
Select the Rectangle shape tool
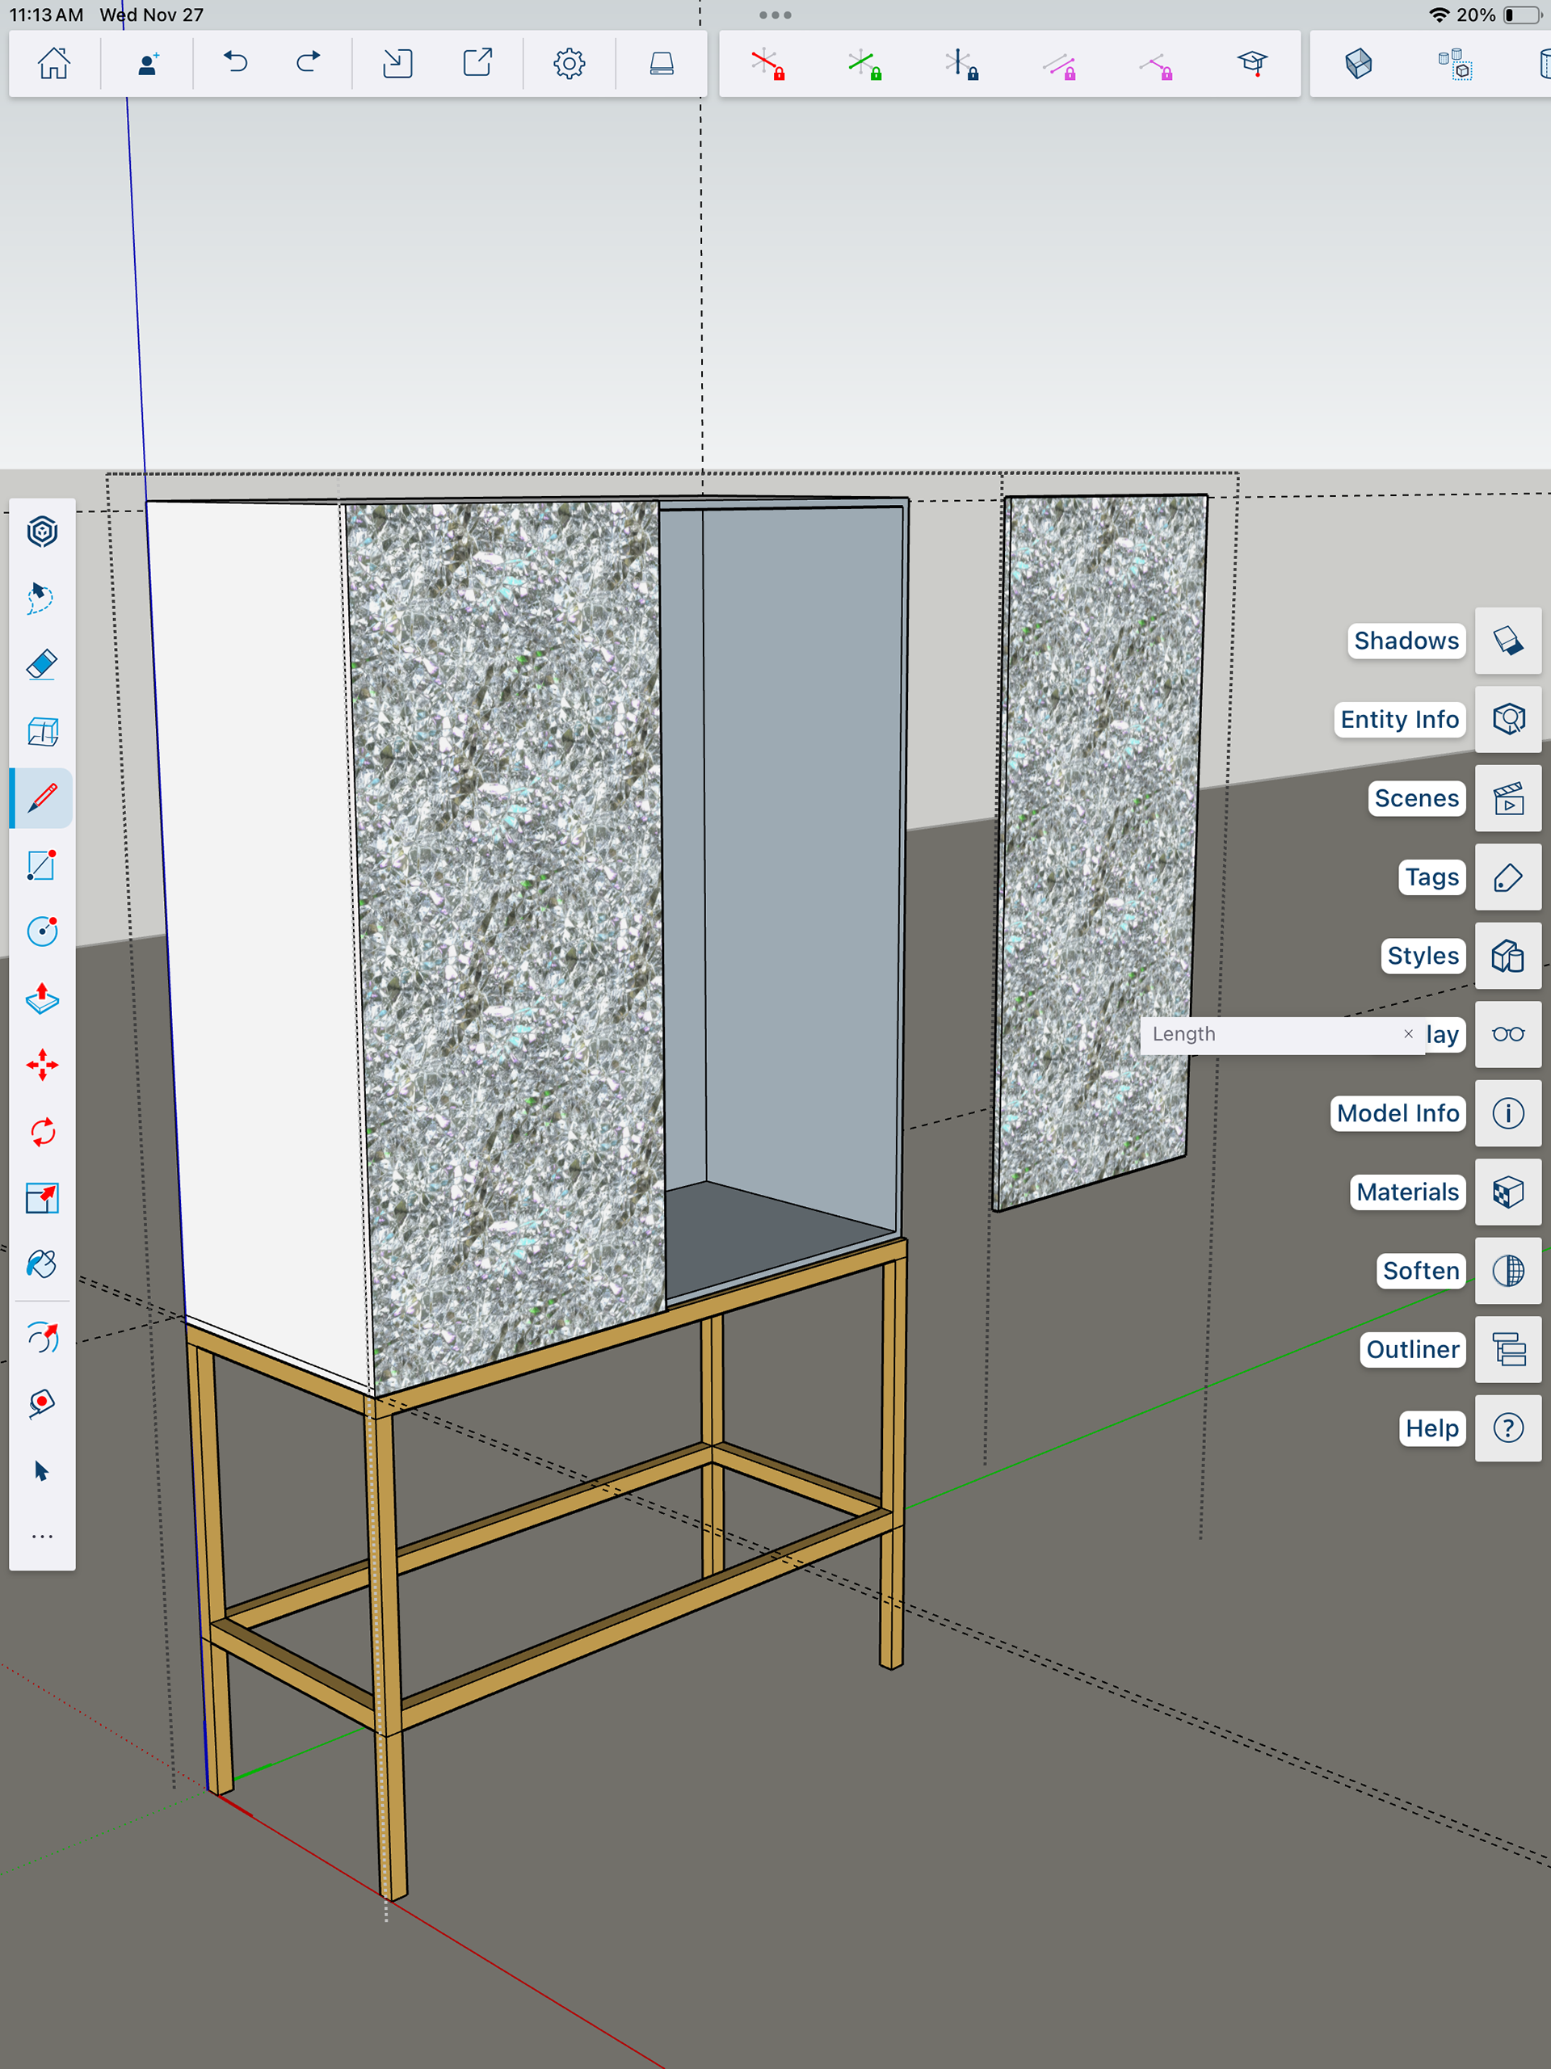42,865
